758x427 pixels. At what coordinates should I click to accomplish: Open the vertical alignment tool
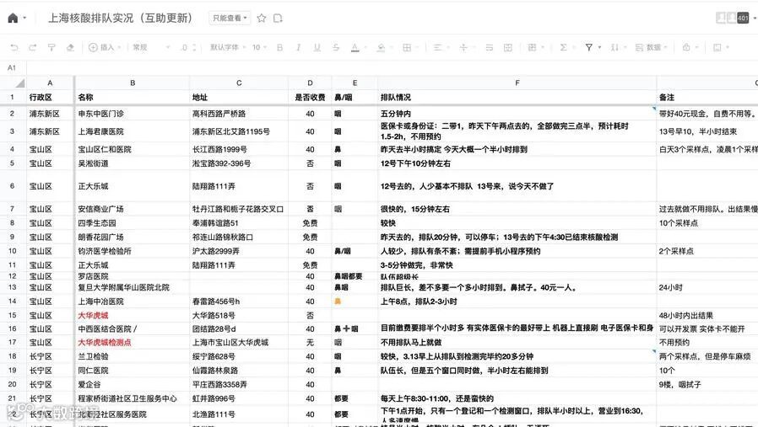pyautogui.click(x=463, y=47)
